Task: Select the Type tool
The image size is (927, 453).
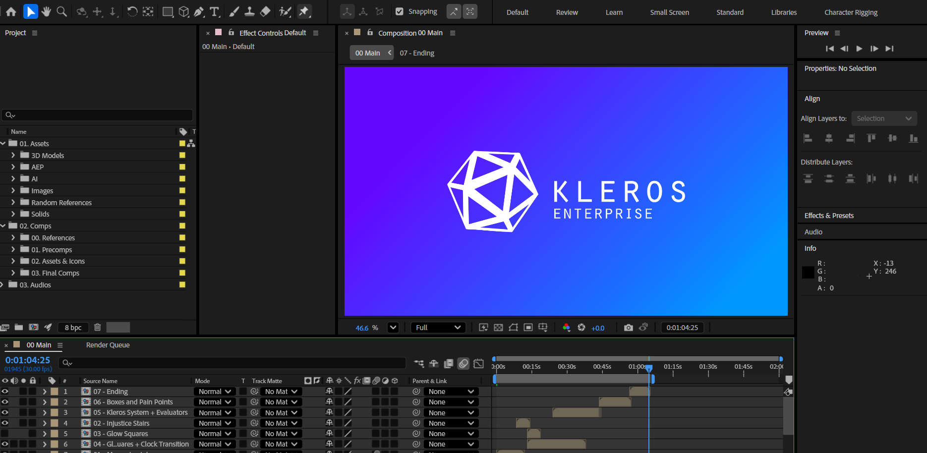Action: pos(214,11)
